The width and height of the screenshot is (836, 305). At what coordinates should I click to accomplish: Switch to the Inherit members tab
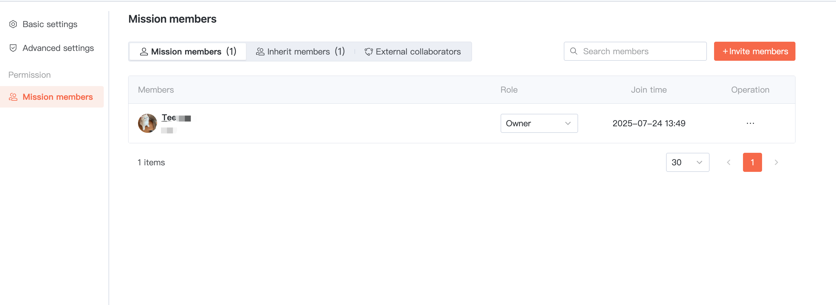(x=300, y=52)
